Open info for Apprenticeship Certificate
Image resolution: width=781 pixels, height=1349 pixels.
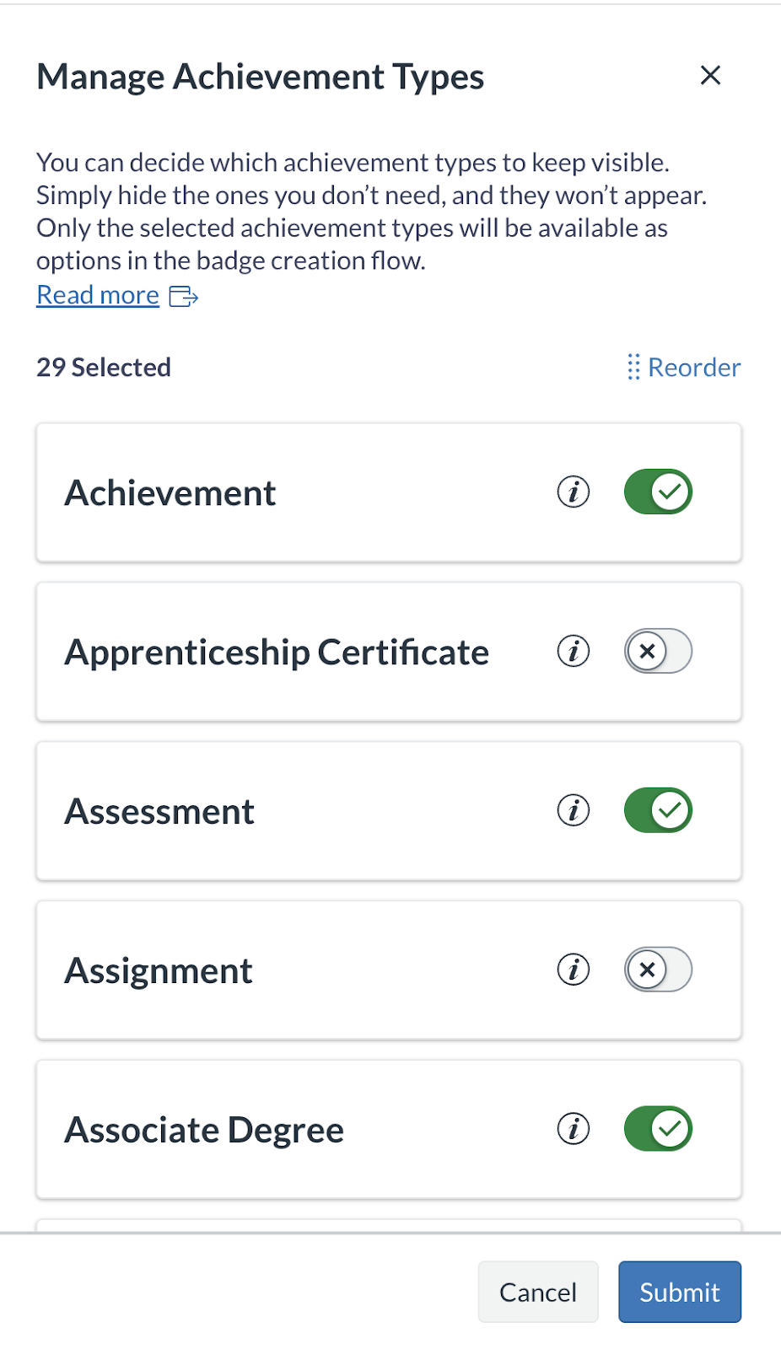[574, 651]
